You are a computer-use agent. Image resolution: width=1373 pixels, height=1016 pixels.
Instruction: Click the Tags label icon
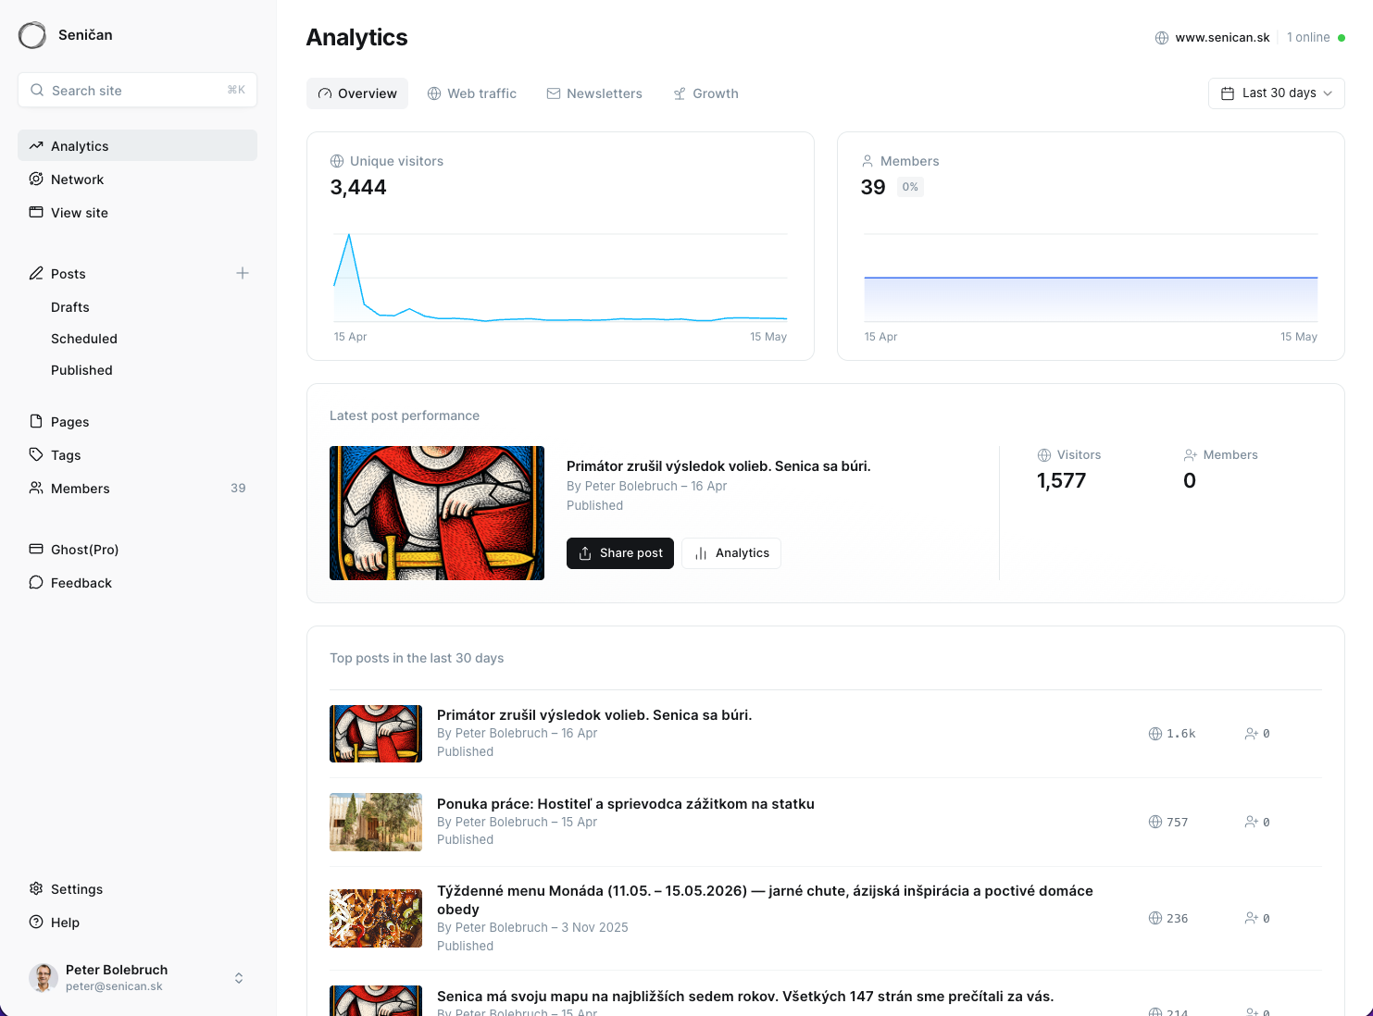click(x=36, y=454)
